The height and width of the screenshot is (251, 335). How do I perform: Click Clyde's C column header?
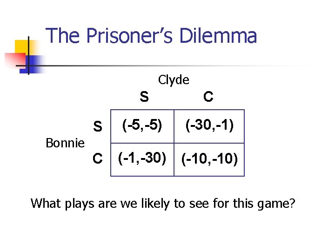pos(208,97)
